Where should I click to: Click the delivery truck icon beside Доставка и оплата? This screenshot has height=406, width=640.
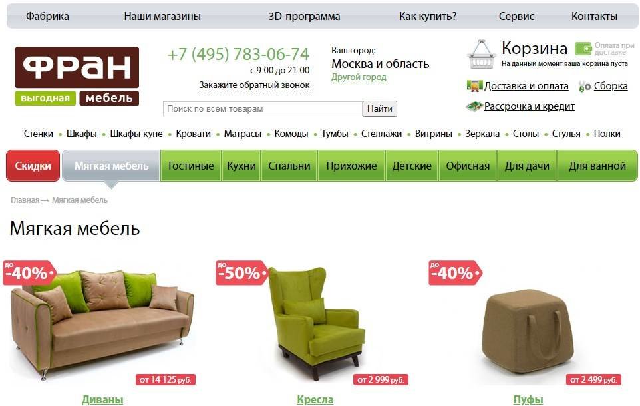click(x=475, y=86)
